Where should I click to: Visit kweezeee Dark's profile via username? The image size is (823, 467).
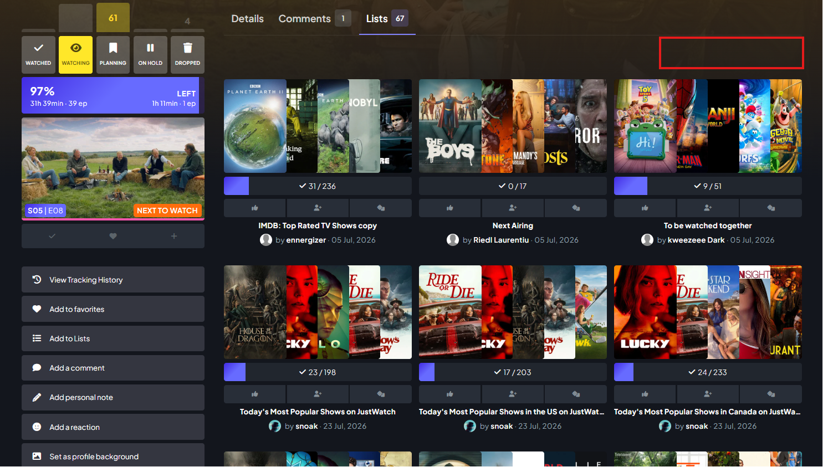click(x=696, y=240)
